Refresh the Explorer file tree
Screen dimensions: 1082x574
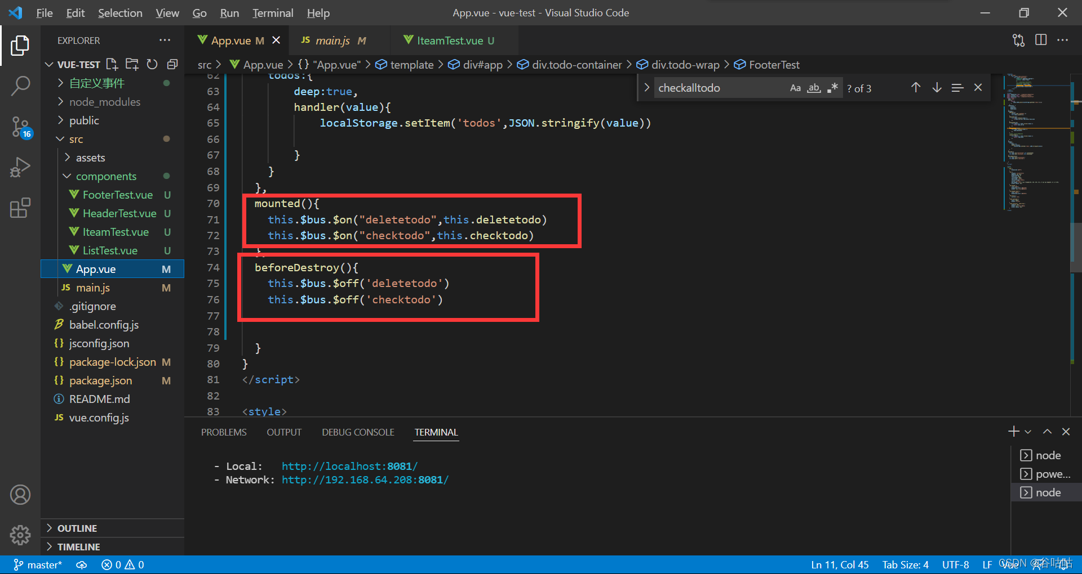pos(152,64)
